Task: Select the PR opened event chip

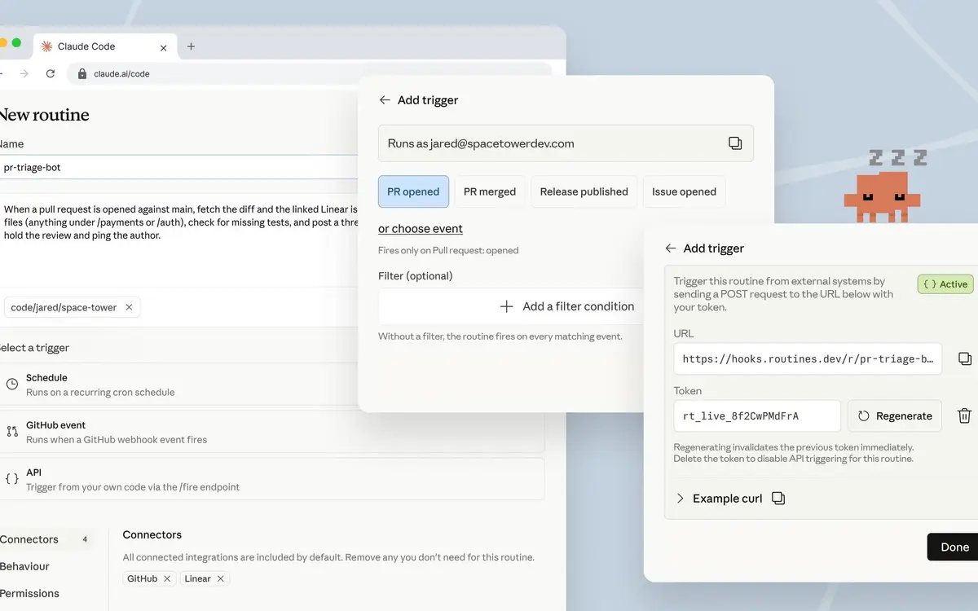Action: (413, 191)
